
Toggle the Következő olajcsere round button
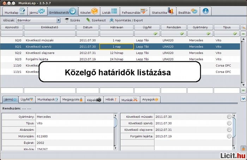coord(229,130)
